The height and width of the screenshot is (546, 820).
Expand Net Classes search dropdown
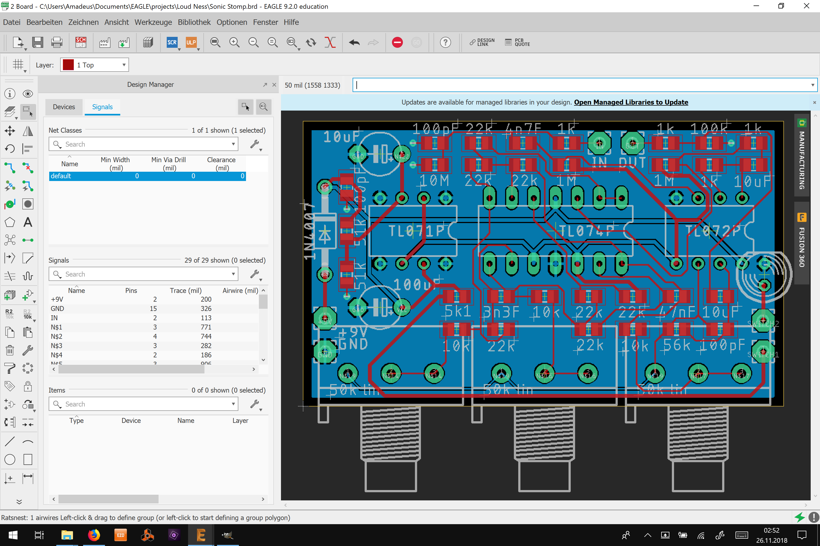(x=233, y=144)
